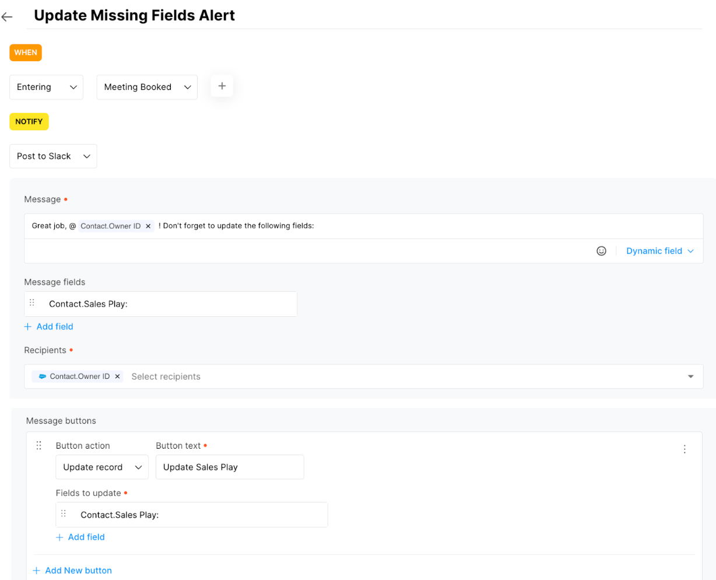
Task: Click the back arrow icon
Action: click(7, 17)
